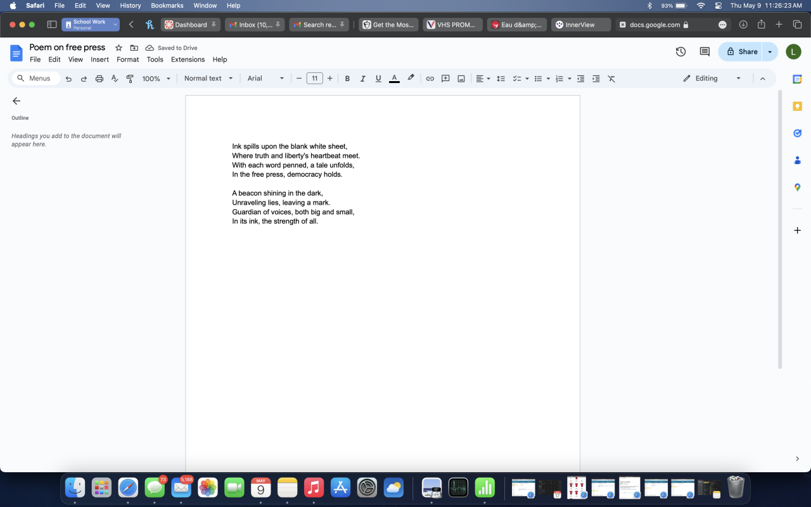Open the account profile avatar
Viewport: 811px width, 507px height.
(793, 52)
